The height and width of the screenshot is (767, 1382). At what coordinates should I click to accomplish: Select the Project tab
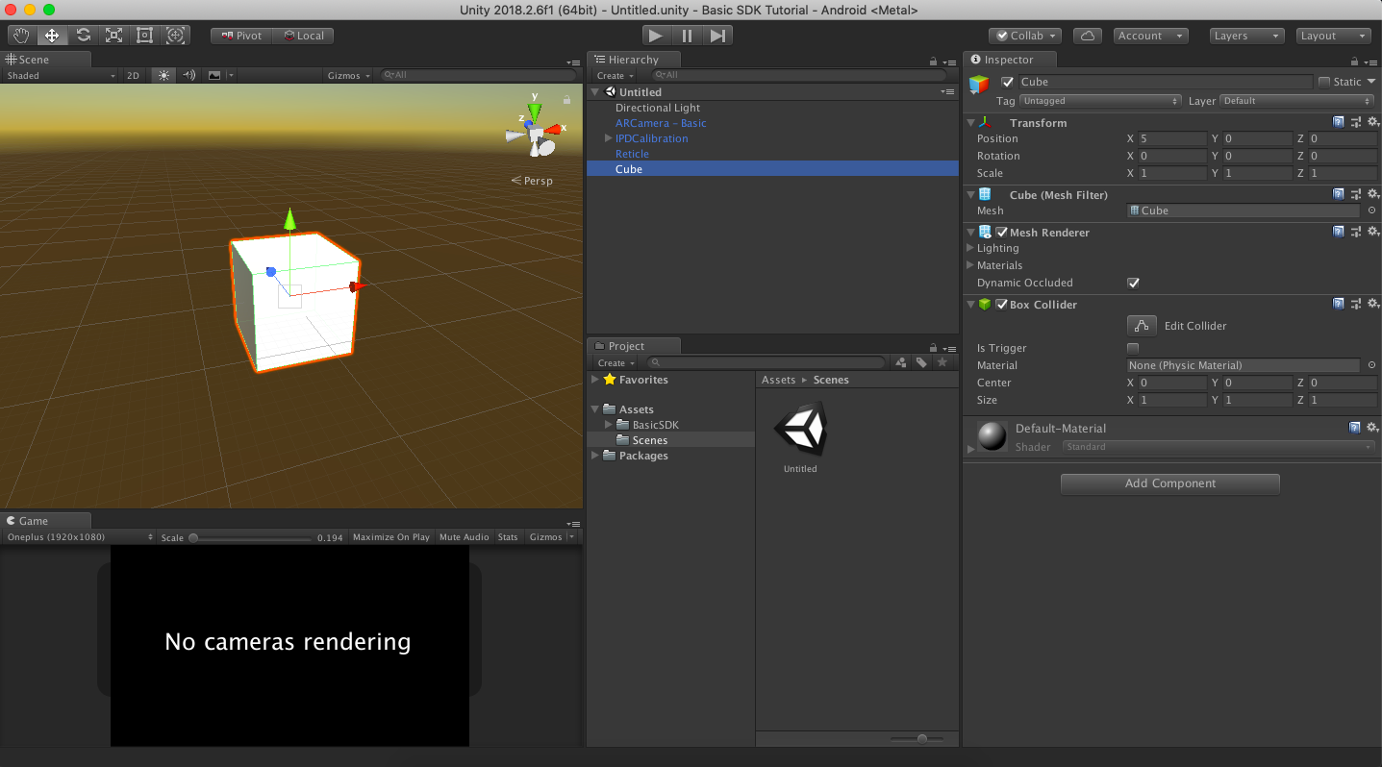tap(628, 346)
